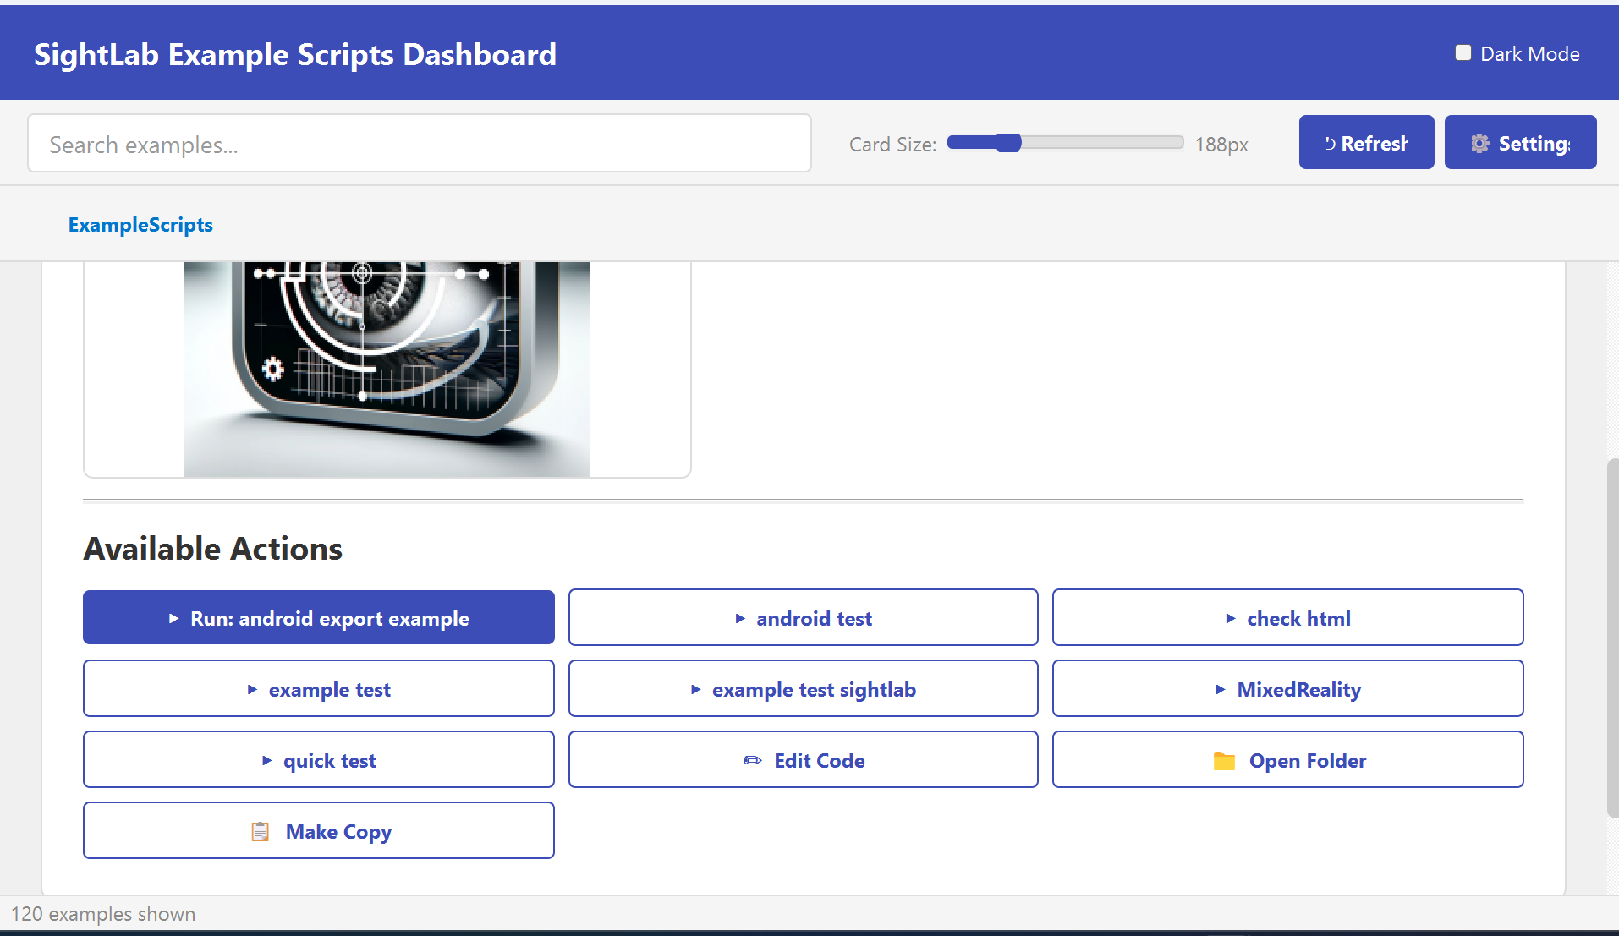Click the eye preview thumbnail image
The image size is (1619, 936).
click(387, 369)
